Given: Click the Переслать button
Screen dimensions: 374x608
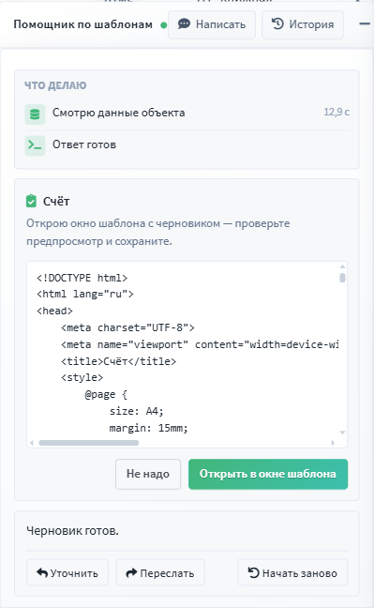Looking at the screenshot, I should pos(160,572).
